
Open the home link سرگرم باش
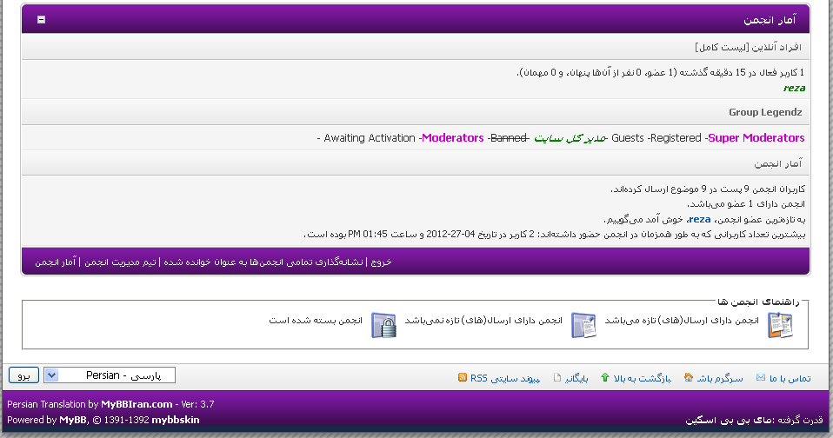pyautogui.click(x=720, y=379)
